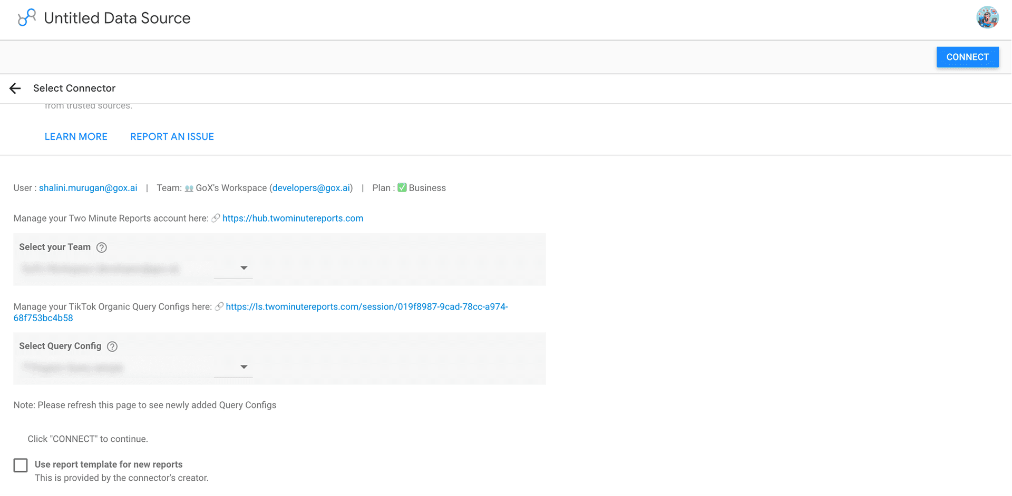The width and height of the screenshot is (1012, 496).
Task: Click the team people icon near GoX's Workspace
Action: 189,189
